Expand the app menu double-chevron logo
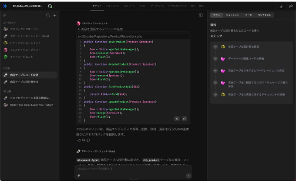Image resolution: width=296 pixels, height=183 pixels. click(5, 7)
